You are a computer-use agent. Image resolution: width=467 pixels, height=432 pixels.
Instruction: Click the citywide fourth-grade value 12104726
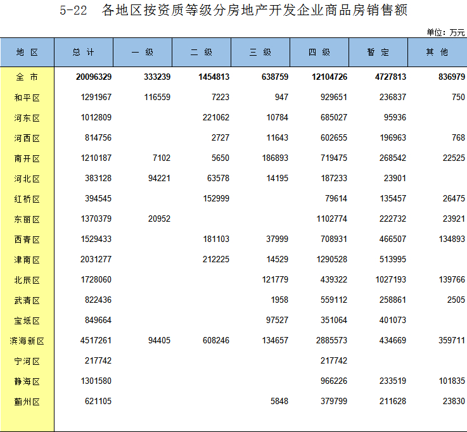[x=329, y=77]
